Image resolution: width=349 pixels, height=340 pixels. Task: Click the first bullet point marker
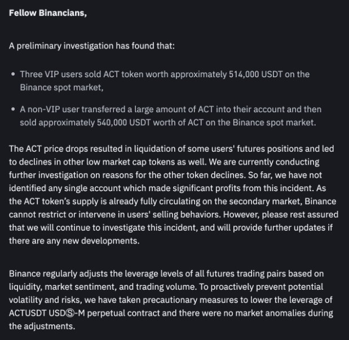click(x=13, y=74)
